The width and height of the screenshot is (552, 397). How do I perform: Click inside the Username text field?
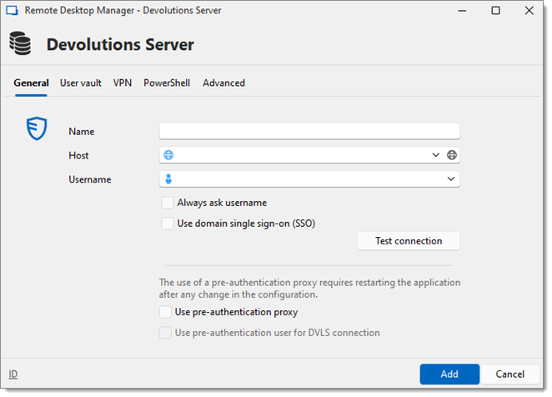tap(309, 179)
